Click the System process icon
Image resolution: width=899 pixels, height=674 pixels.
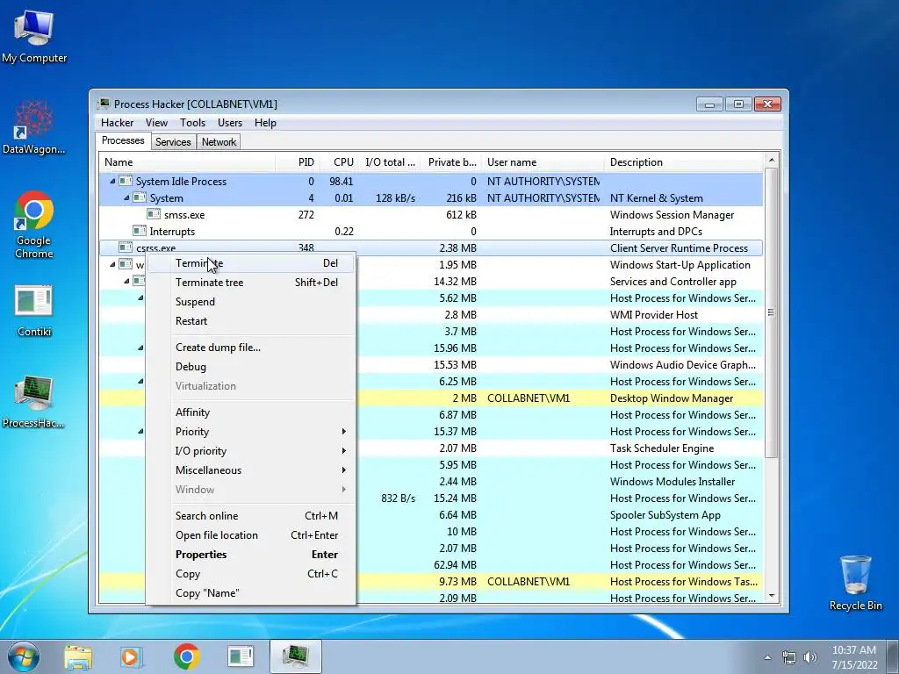(140, 197)
